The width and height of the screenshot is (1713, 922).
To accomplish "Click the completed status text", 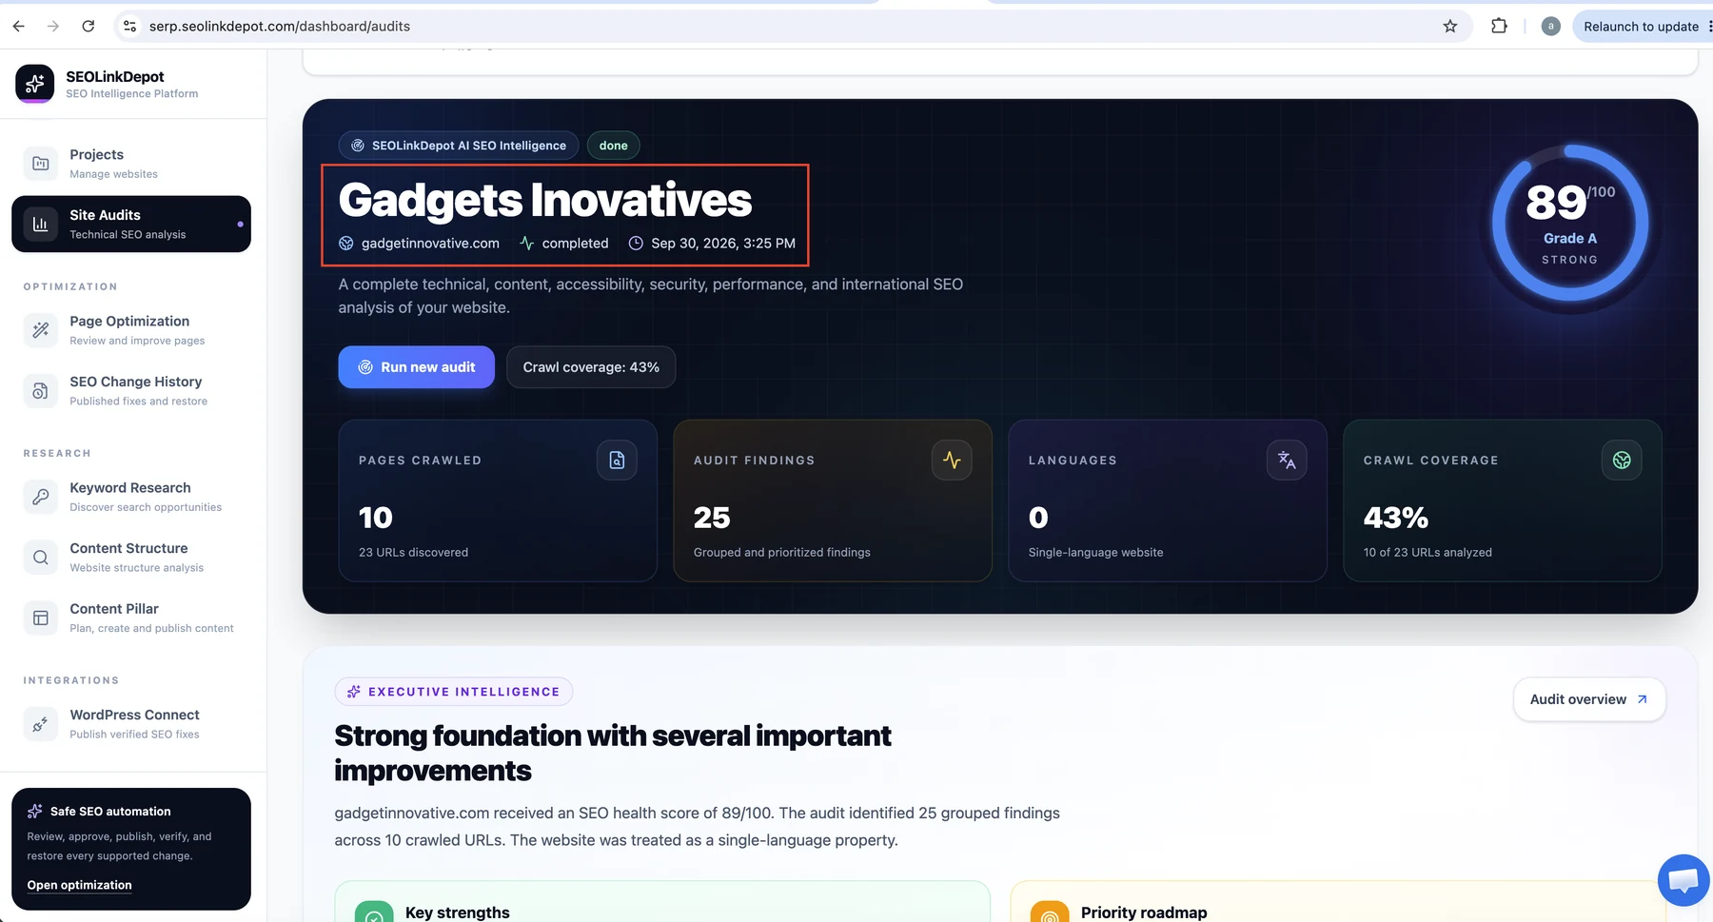I will [x=575, y=244].
